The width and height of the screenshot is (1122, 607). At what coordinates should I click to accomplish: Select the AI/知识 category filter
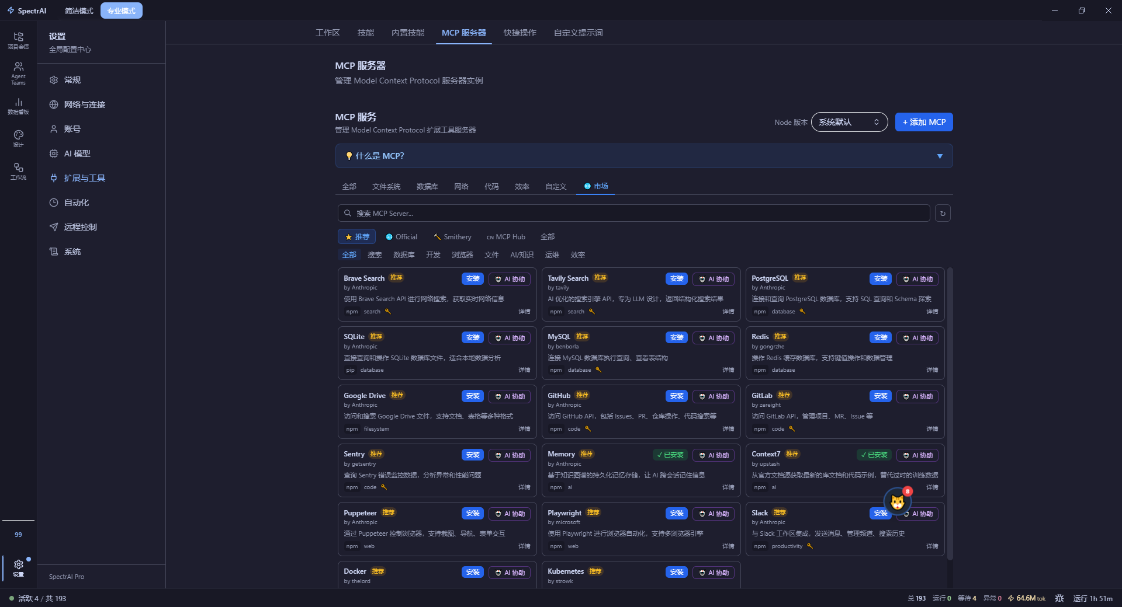(x=522, y=254)
